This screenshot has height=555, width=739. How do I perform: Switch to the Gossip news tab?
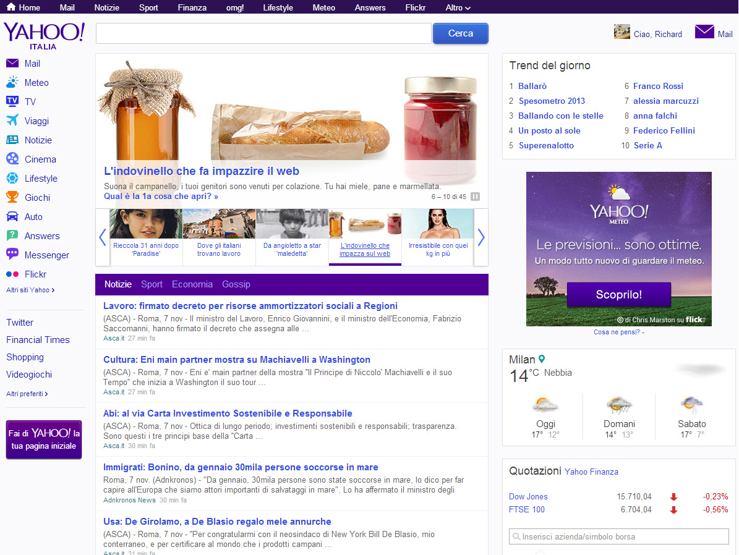point(236,284)
